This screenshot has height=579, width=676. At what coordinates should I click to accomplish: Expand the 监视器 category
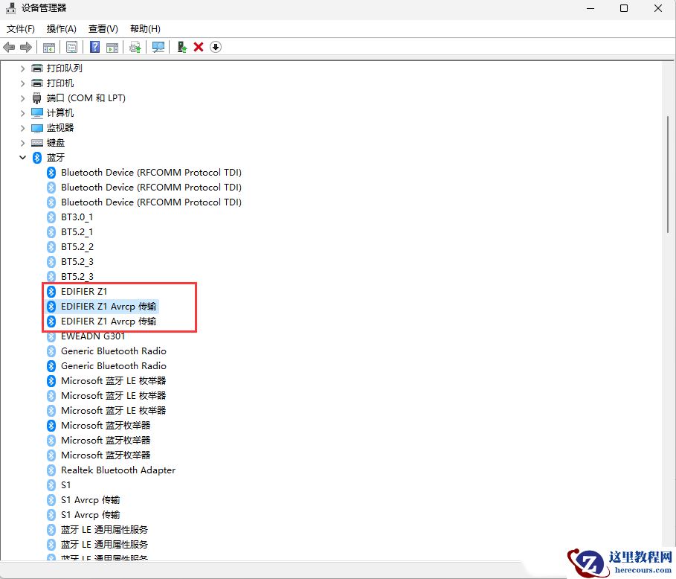22,127
